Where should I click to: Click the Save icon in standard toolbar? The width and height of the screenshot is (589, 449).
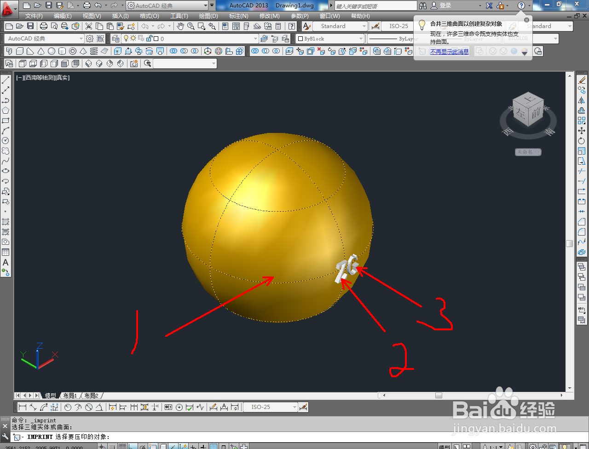30,26
